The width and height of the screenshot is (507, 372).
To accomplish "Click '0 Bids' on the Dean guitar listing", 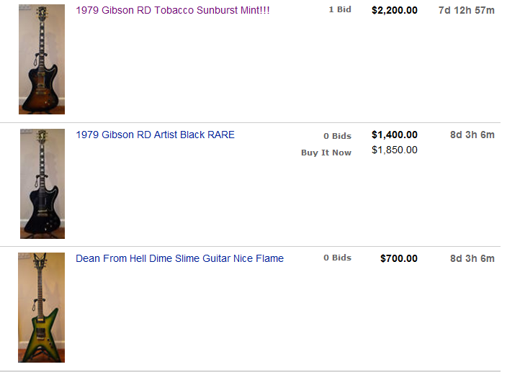I will tap(337, 258).
